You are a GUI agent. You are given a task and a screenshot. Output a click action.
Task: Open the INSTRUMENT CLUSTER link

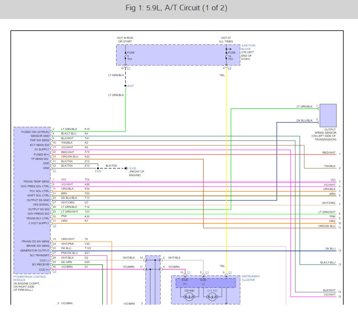(x=251, y=278)
